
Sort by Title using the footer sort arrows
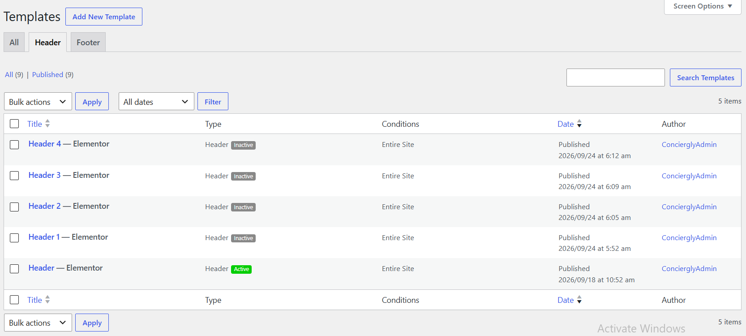(x=47, y=300)
